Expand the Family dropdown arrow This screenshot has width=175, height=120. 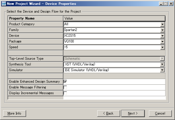pos(162,30)
